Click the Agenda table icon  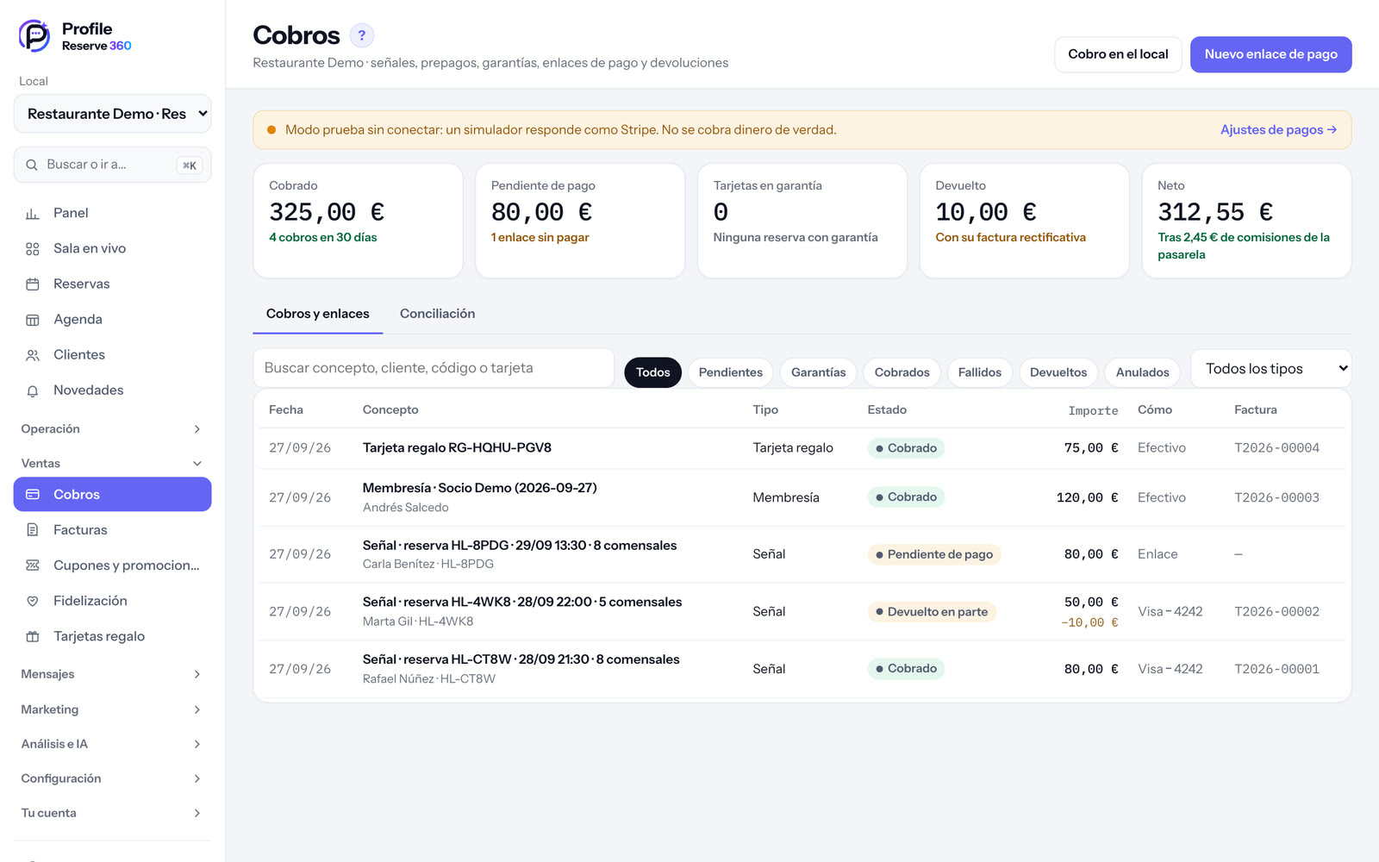click(x=33, y=319)
